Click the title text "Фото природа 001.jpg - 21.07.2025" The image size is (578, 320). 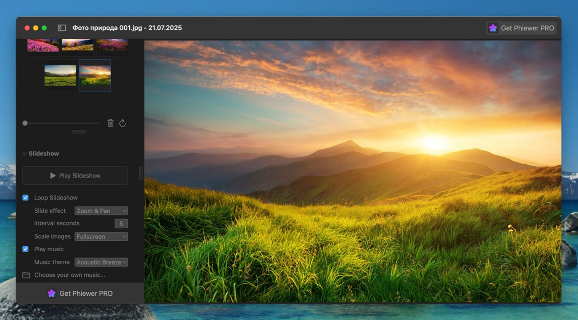coord(127,28)
